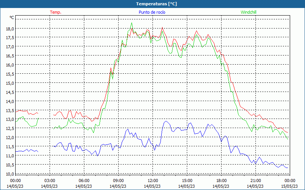Select the 17,5 y-axis value
Viewport: 305px width, 190px height.
pos(10,38)
